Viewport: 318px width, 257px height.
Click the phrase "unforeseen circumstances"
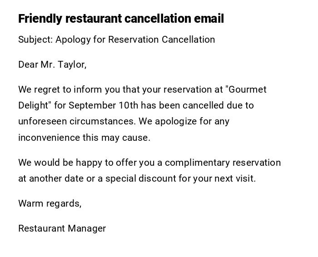click(x=76, y=121)
